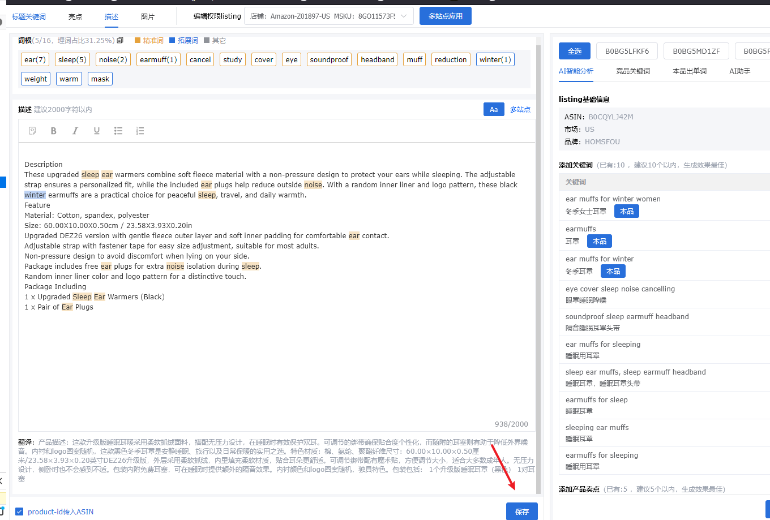Screen dimensions: 770x520
Task: Click the 多站点应用 button
Action: 446,16
